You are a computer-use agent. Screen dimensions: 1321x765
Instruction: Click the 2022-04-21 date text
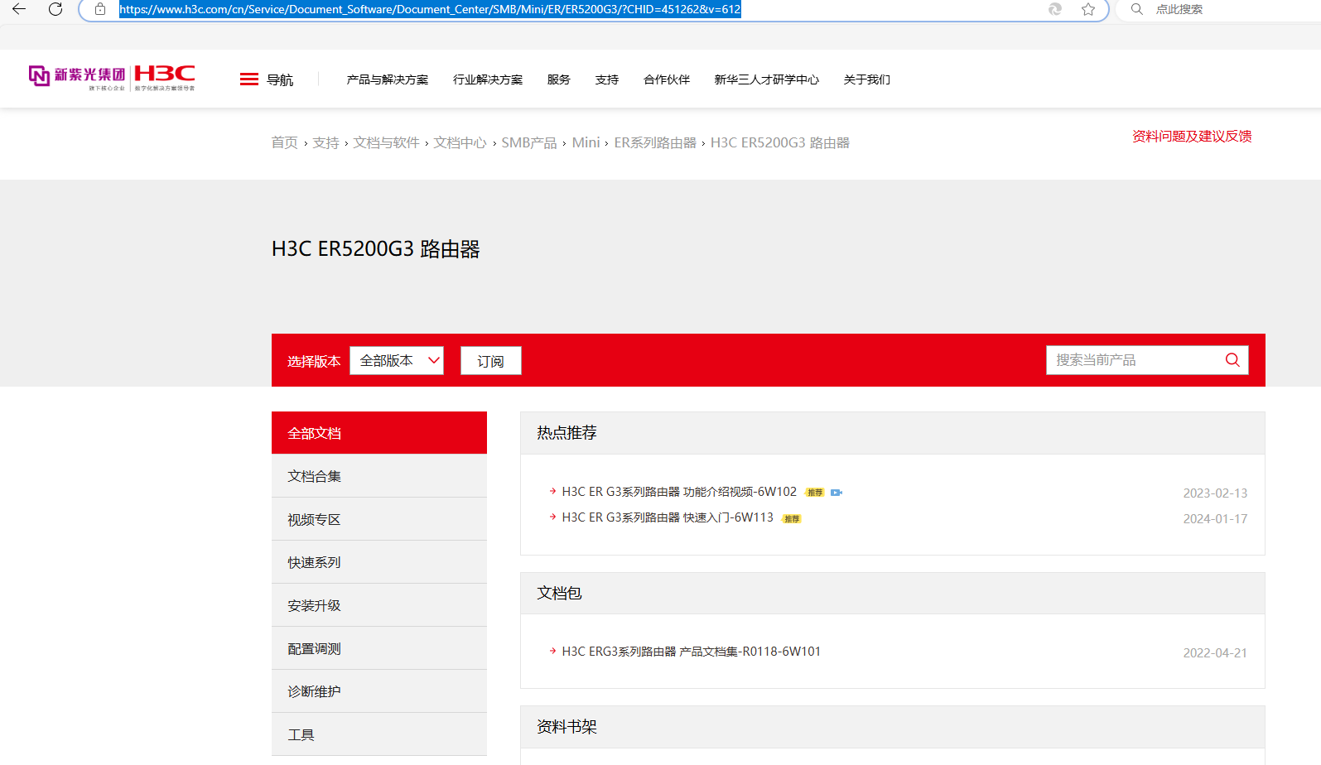pyautogui.click(x=1215, y=653)
